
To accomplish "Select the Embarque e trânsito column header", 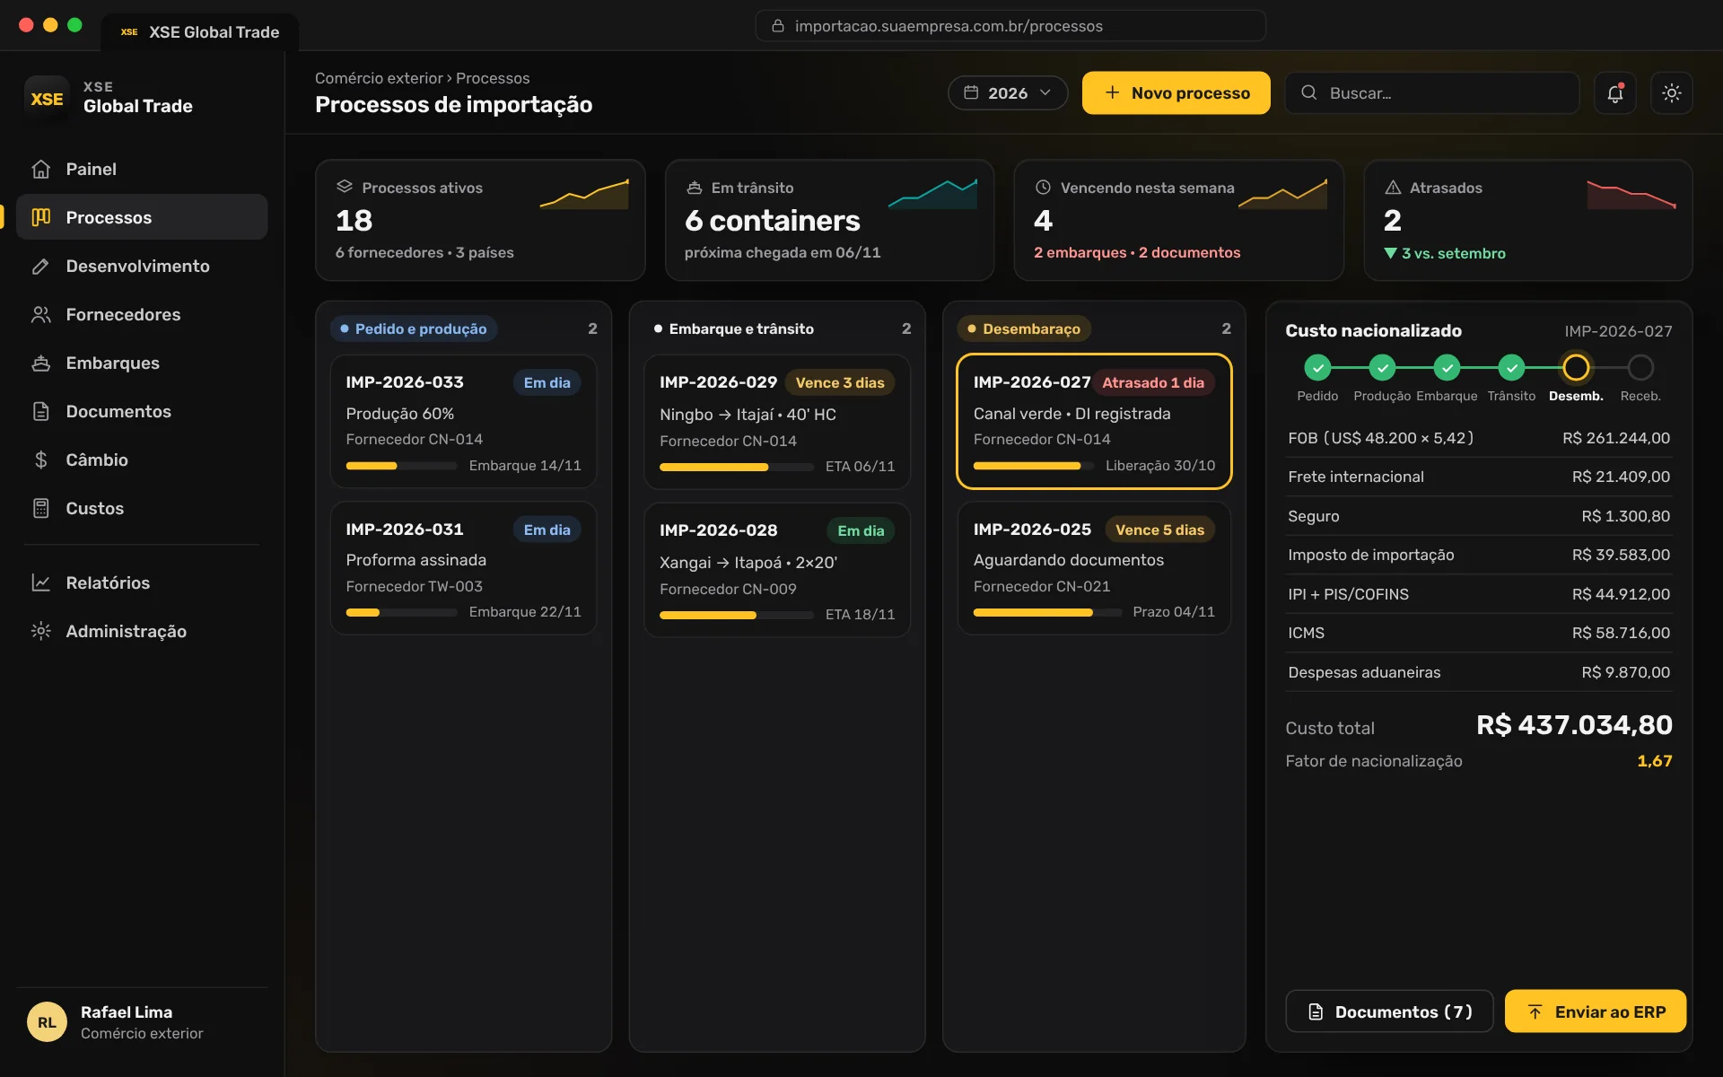I will click(x=734, y=329).
